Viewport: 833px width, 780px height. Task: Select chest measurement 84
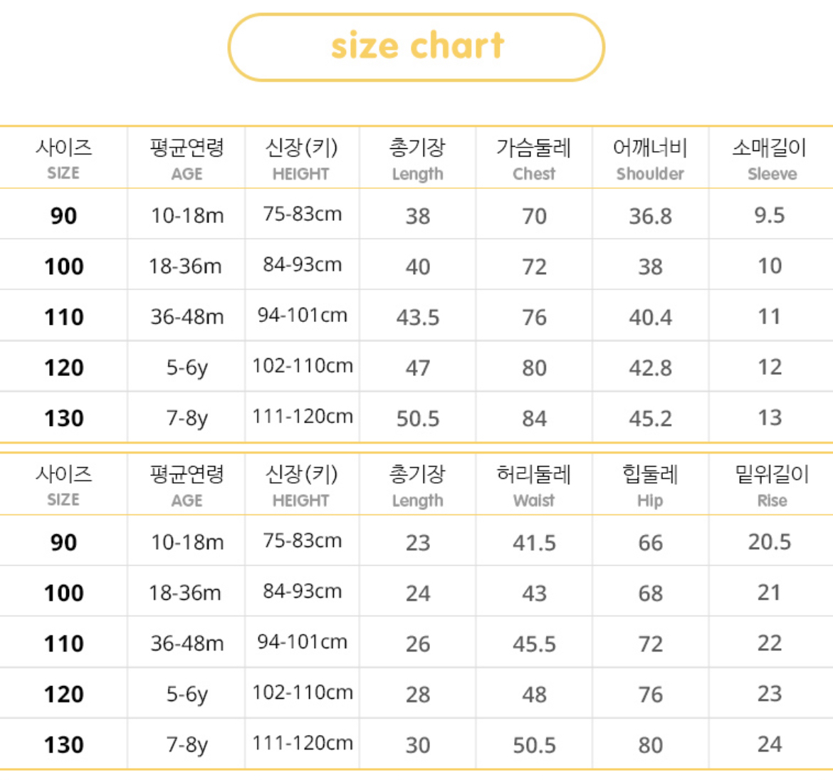(534, 418)
